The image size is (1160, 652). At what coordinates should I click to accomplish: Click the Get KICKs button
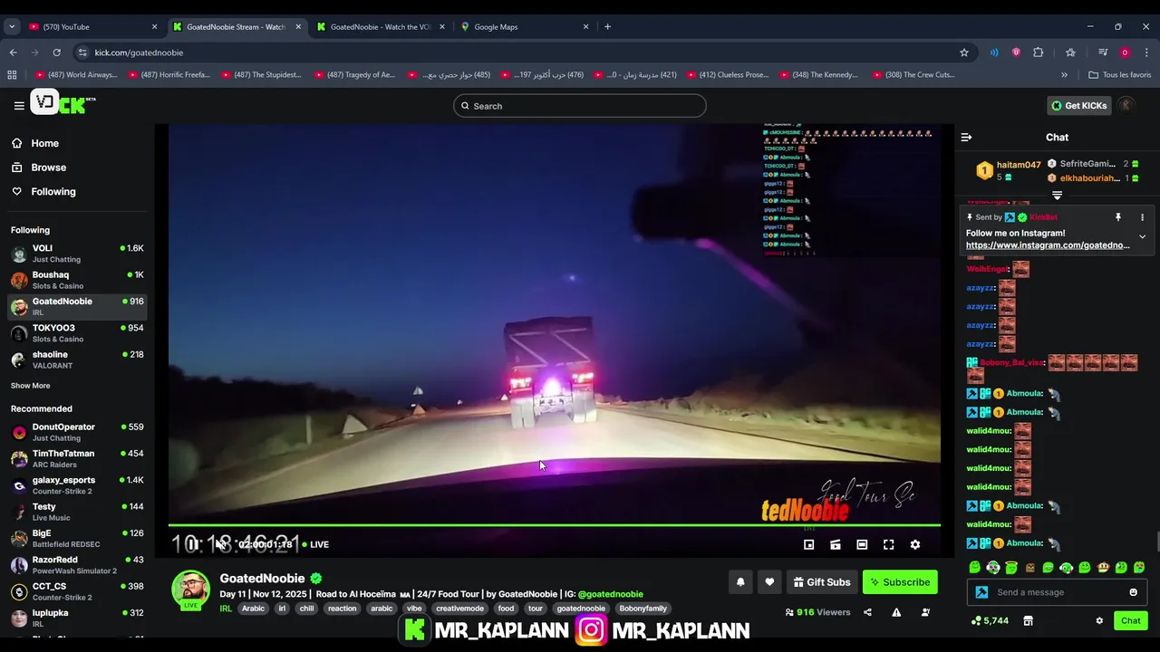[x=1078, y=106]
